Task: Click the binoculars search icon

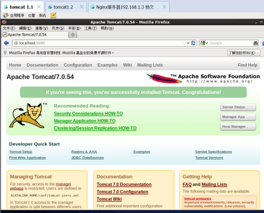Action: [256, 43]
